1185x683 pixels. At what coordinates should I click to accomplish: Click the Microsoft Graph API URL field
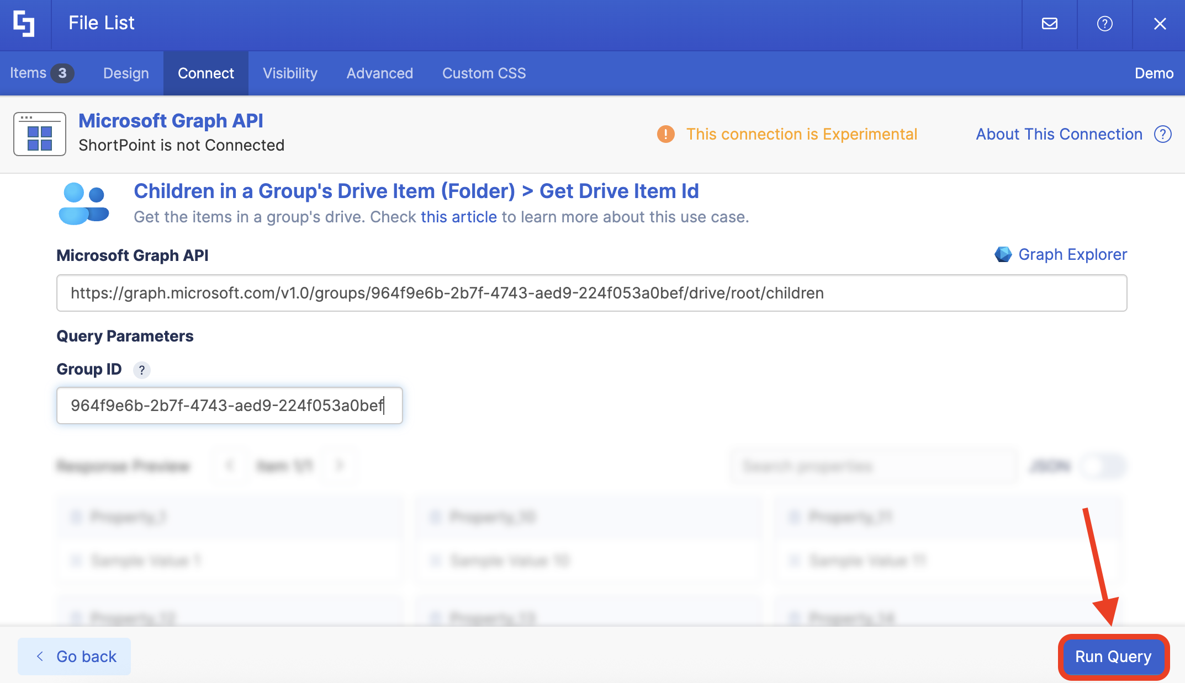click(x=591, y=293)
